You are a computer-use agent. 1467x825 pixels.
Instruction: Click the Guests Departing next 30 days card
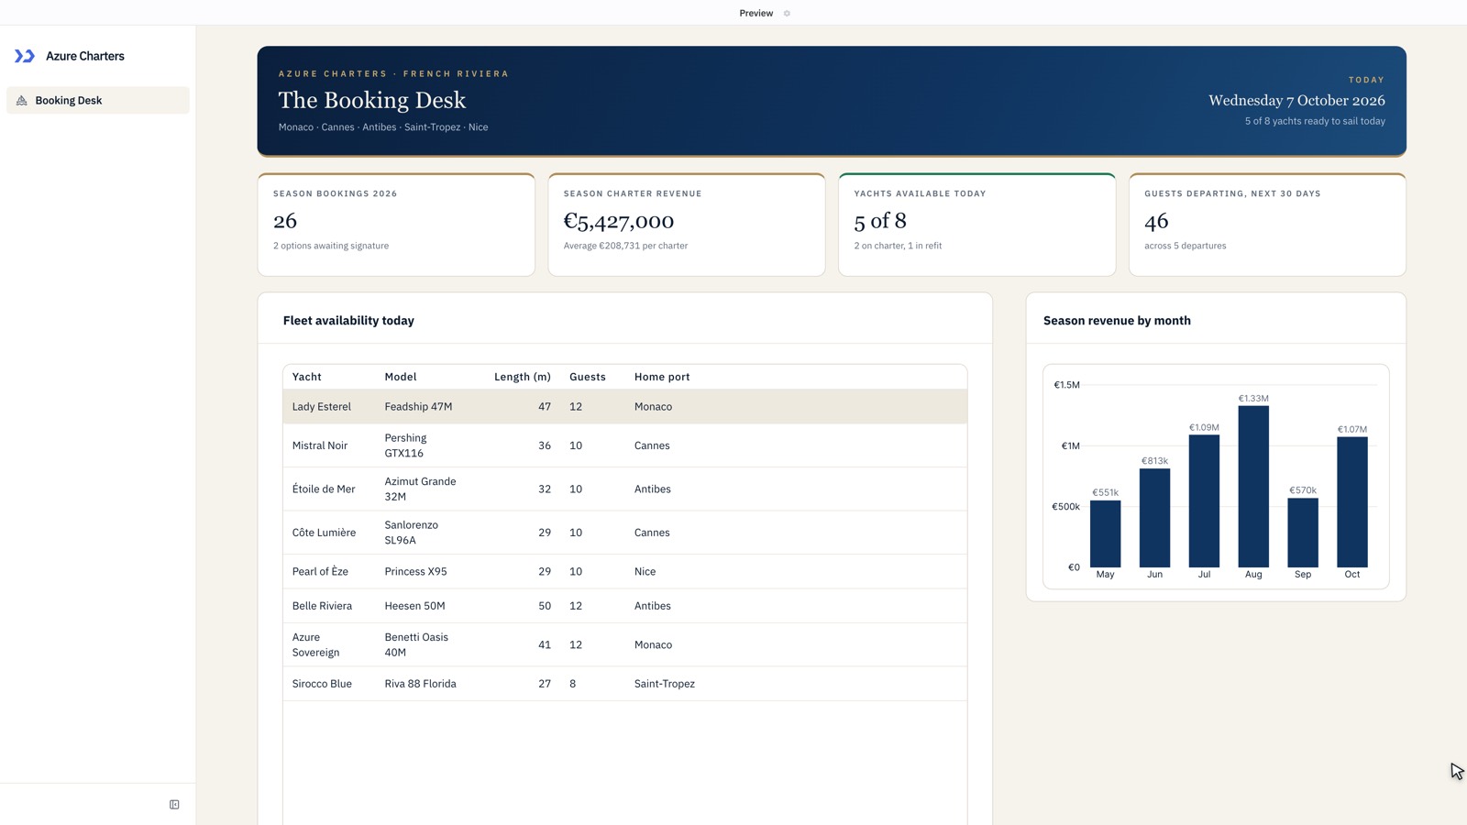(x=1267, y=225)
